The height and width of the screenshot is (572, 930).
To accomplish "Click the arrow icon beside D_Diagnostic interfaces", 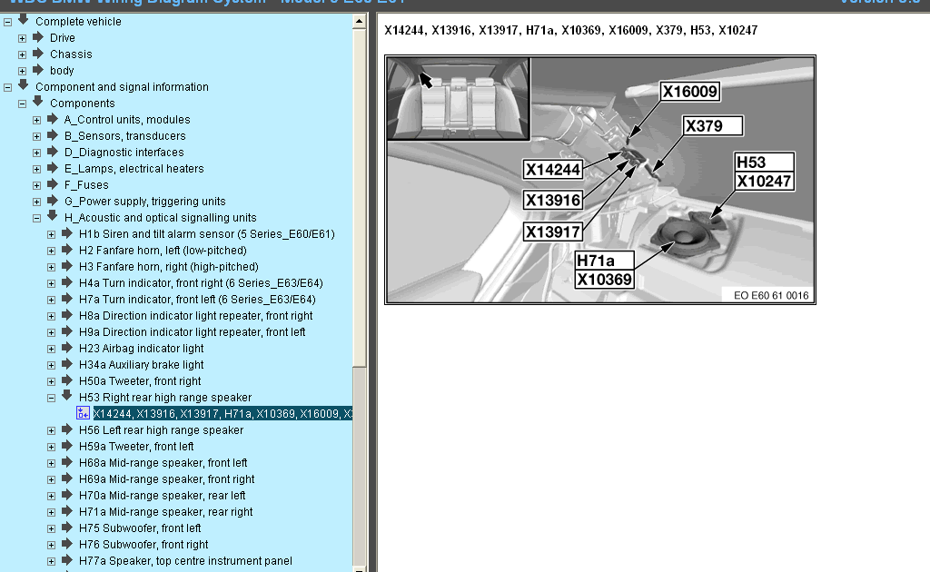I will point(52,152).
